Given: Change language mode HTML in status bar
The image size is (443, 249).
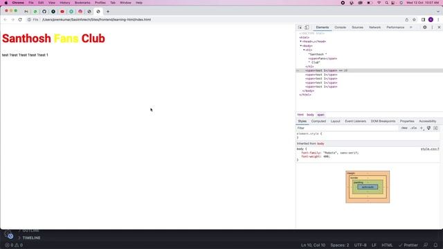Looking at the screenshot, I should click(x=387, y=245).
